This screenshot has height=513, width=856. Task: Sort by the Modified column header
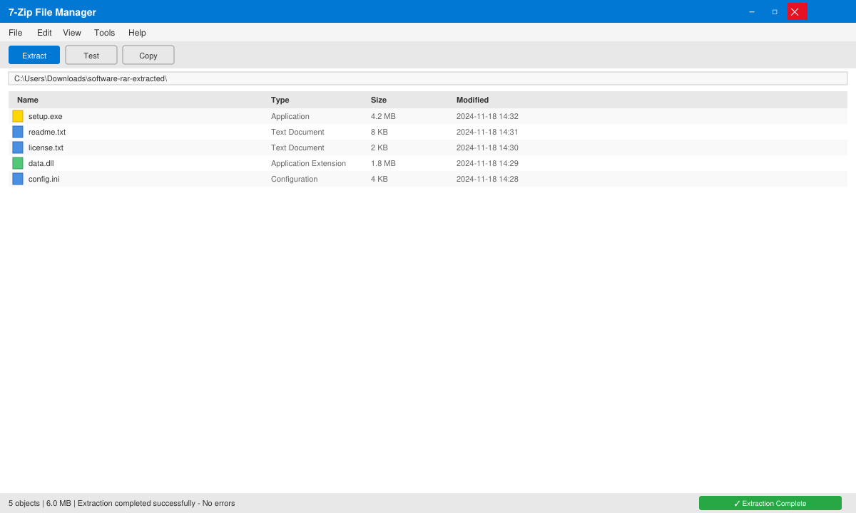472,100
